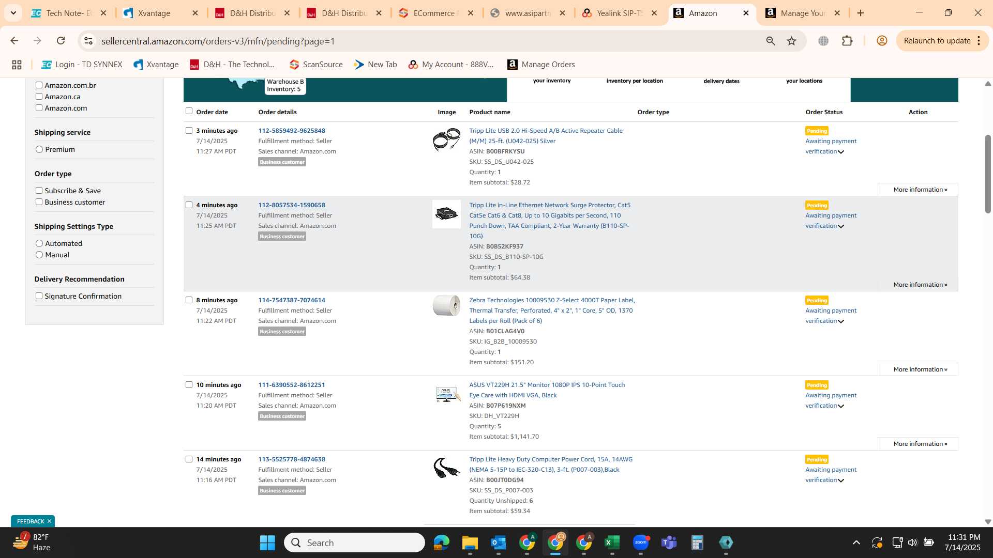Open Calculator from taskbar
993x558 pixels.
(697, 542)
